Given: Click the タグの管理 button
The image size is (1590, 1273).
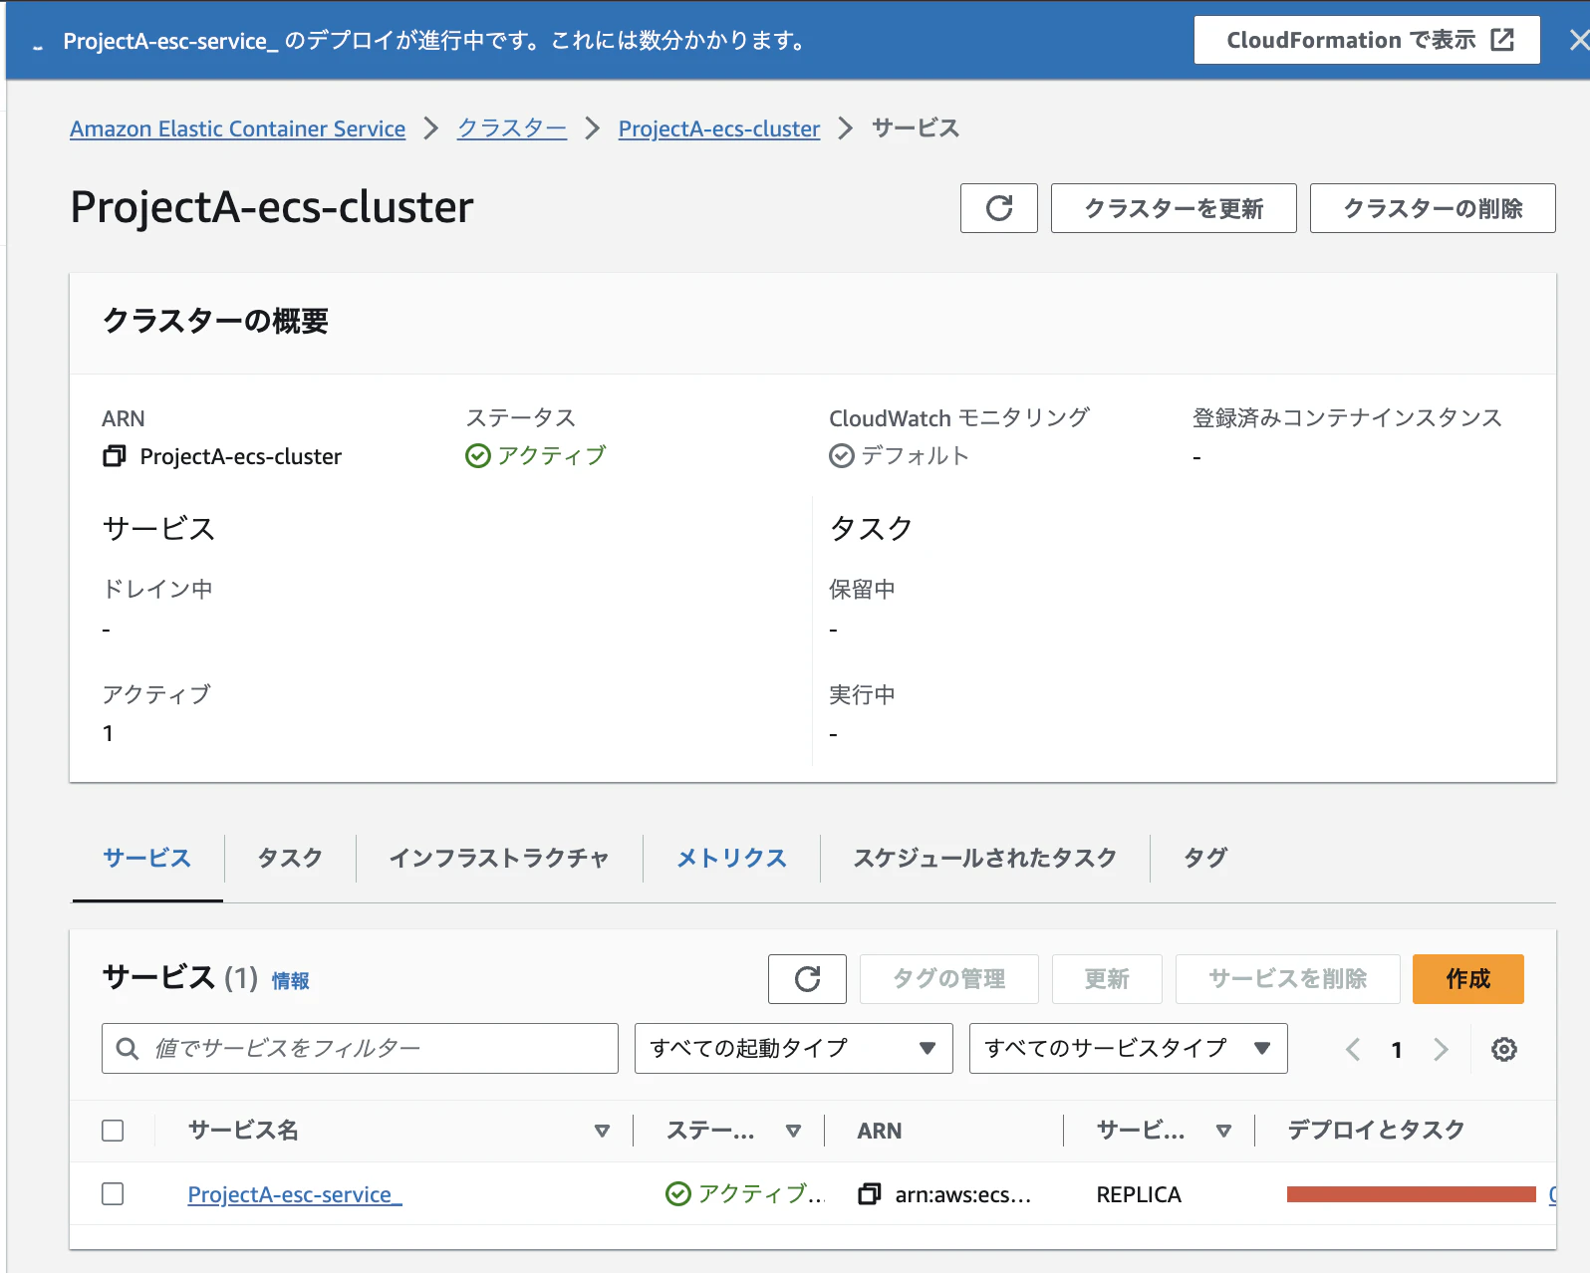Looking at the screenshot, I should 949,979.
